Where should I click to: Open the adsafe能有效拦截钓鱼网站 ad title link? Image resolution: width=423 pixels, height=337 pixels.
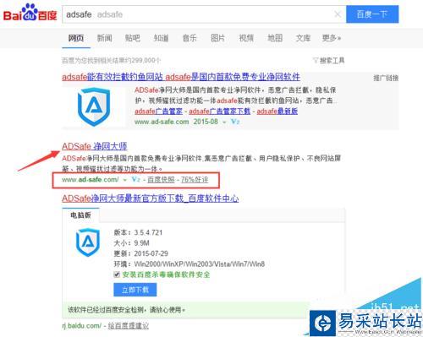(181, 77)
